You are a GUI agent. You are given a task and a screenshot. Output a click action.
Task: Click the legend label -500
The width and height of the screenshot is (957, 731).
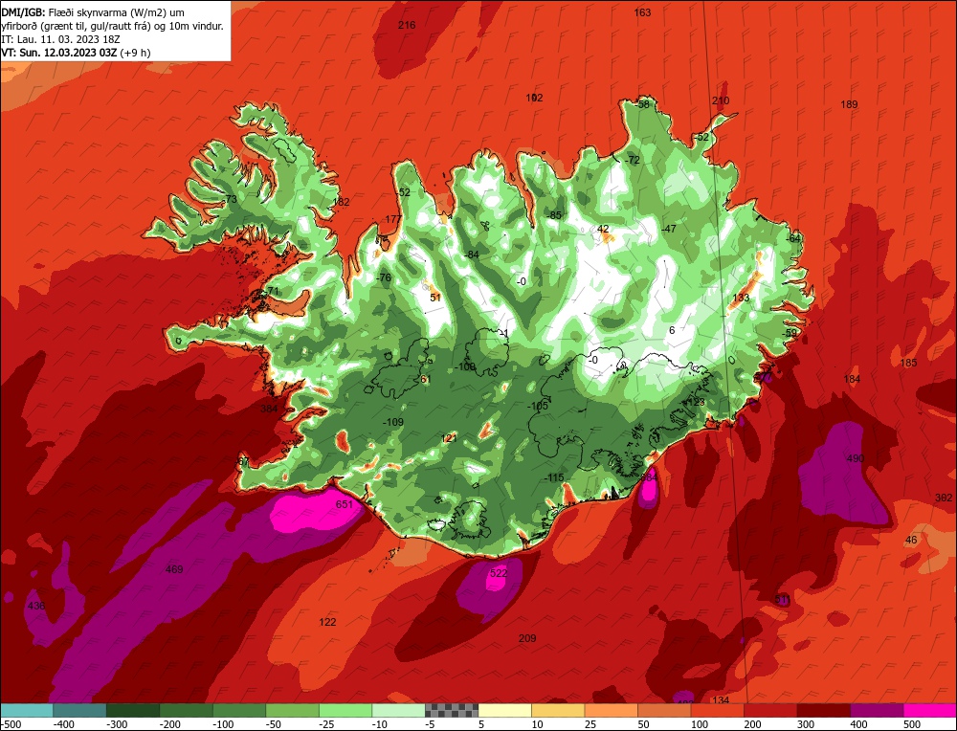[11, 724]
